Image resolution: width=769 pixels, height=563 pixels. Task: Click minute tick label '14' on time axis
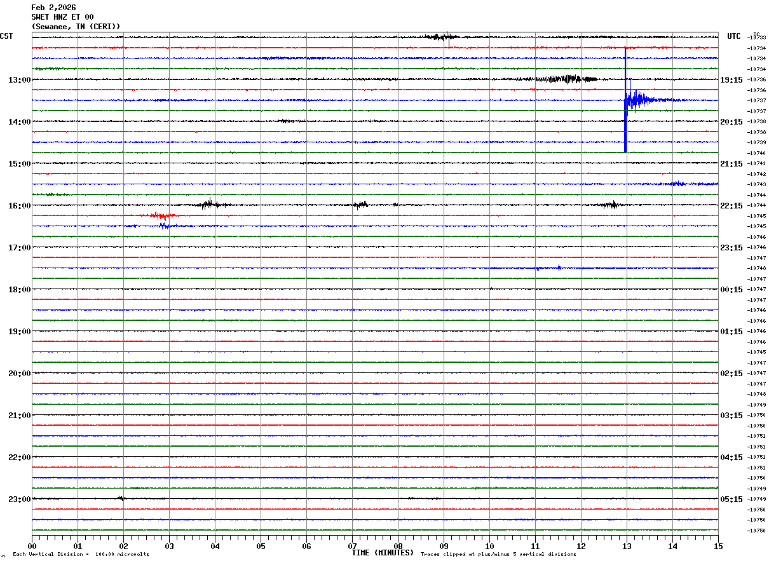point(672,546)
